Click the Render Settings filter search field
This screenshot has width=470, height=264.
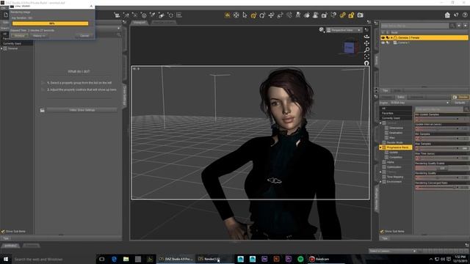[x=439, y=109]
